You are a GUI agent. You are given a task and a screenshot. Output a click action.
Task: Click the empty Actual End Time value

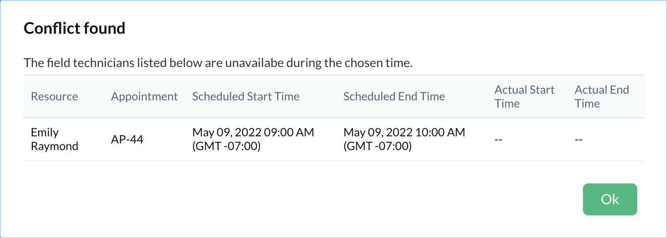point(579,139)
